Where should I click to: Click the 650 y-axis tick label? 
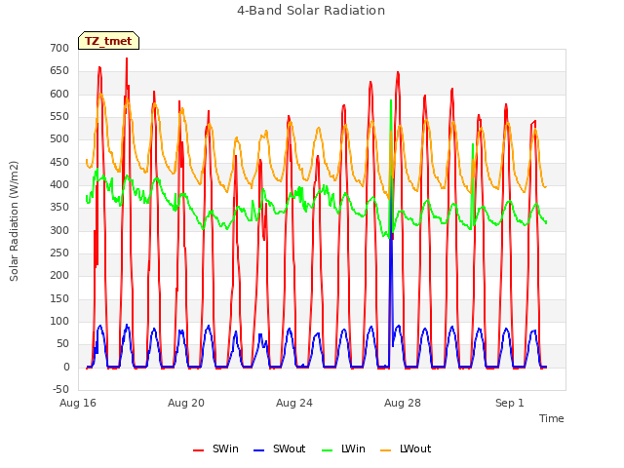(x=59, y=71)
